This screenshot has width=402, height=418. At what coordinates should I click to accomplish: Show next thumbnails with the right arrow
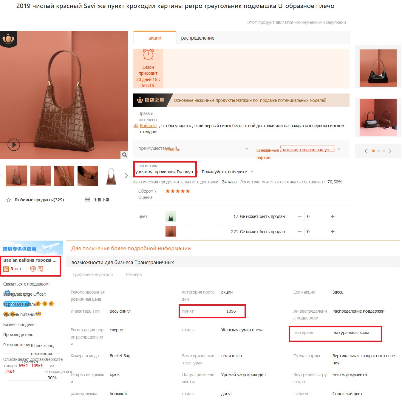click(126, 176)
